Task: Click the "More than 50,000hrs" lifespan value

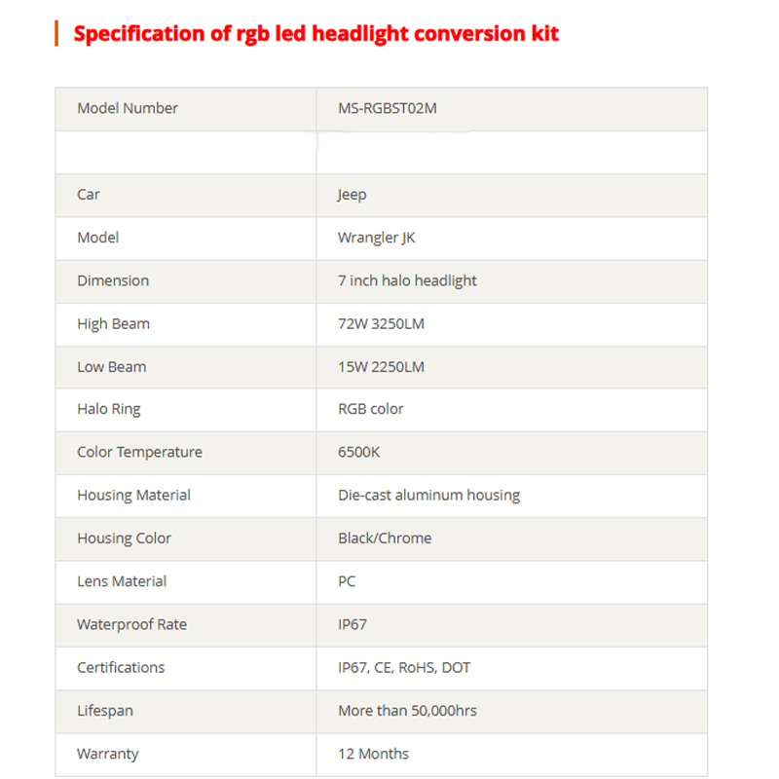Action: [407, 711]
